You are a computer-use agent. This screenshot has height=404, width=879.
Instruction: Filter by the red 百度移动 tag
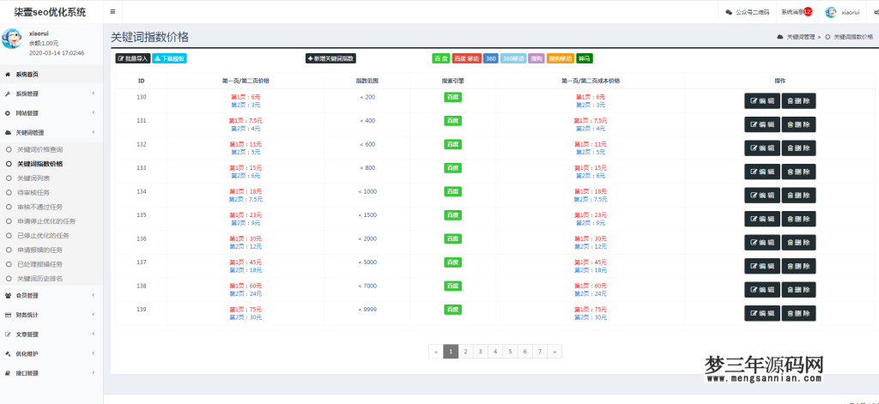pyautogui.click(x=466, y=58)
